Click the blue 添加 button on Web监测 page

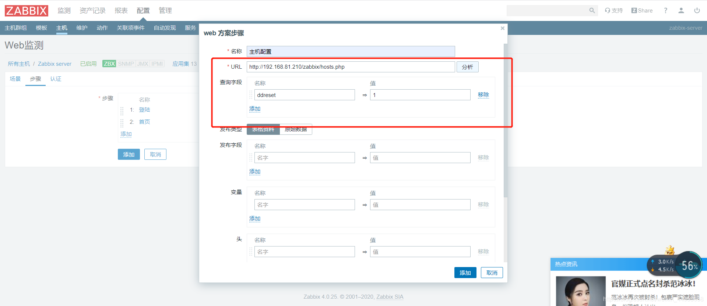129,154
